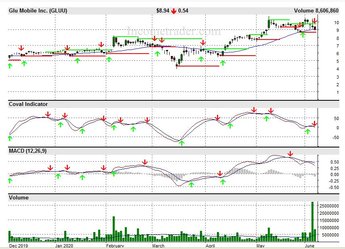This screenshot has height=249, width=345.
Task: Click the April date axis label
Action: point(210,246)
